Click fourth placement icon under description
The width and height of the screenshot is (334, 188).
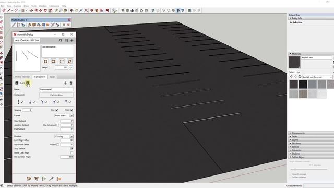click(69, 62)
